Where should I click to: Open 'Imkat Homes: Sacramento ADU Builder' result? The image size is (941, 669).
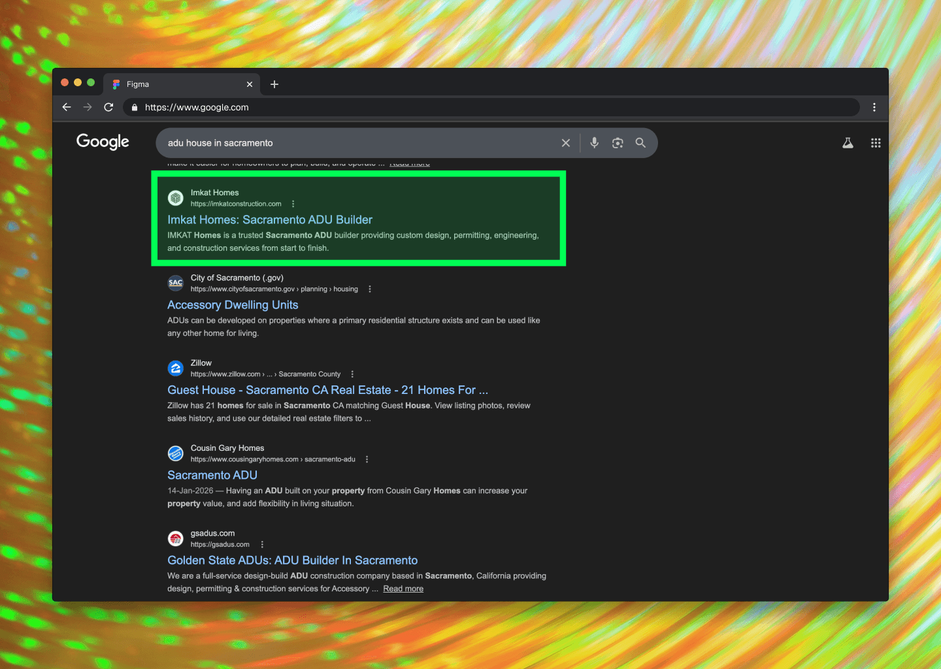coord(270,220)
